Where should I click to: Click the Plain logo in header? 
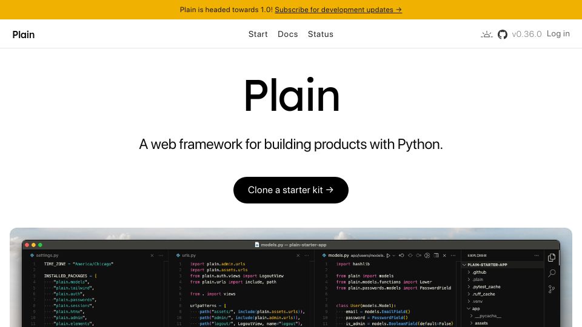(x=24, y=35)
